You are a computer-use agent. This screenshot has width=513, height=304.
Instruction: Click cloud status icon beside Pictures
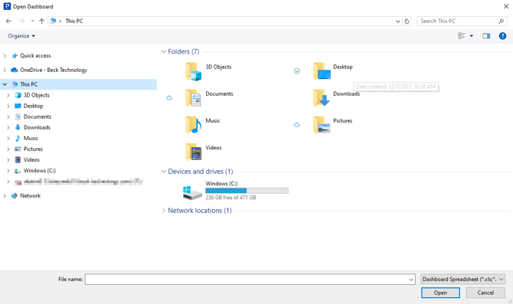click(x=297, y=125)
